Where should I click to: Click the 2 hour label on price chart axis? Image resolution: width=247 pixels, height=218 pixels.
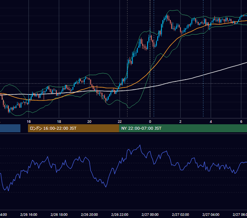point(181,121)
